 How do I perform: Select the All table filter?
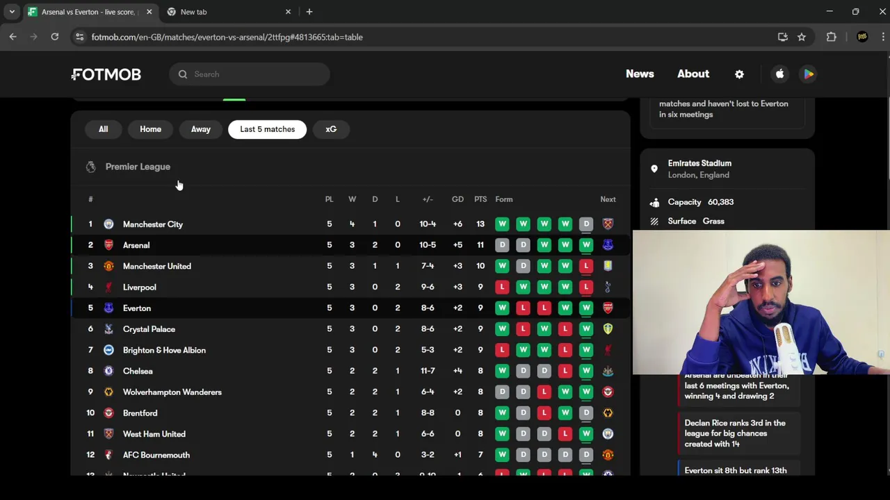[103, 129]
